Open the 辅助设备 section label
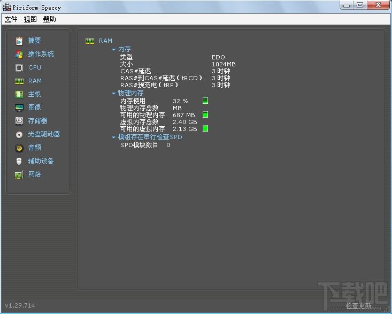This screenshot has height=314, width=392. coord(41,161)
